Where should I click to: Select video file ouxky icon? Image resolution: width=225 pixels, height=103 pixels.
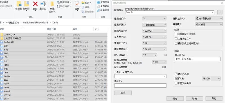pyautogui.click(x=2, y=76)
